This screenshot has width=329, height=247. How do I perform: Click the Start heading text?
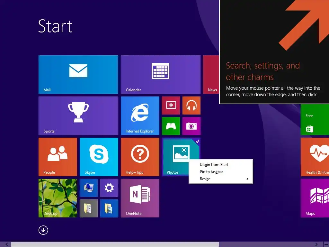click(x=55, y=26)
